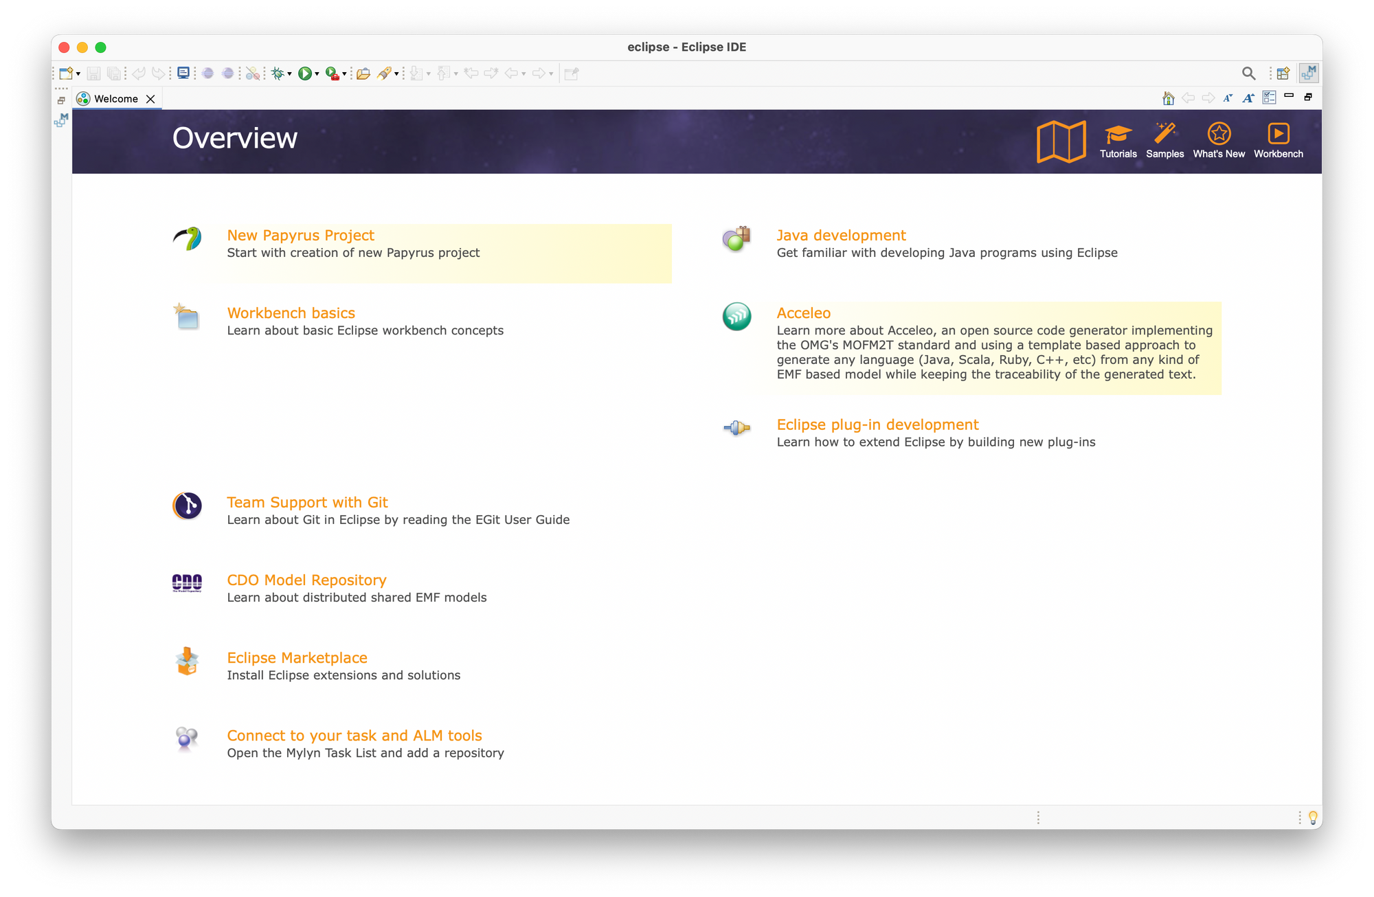This screenshot has height=897, width=1374.
Task: Open the Samples page
Action: tap(1164, 141)
